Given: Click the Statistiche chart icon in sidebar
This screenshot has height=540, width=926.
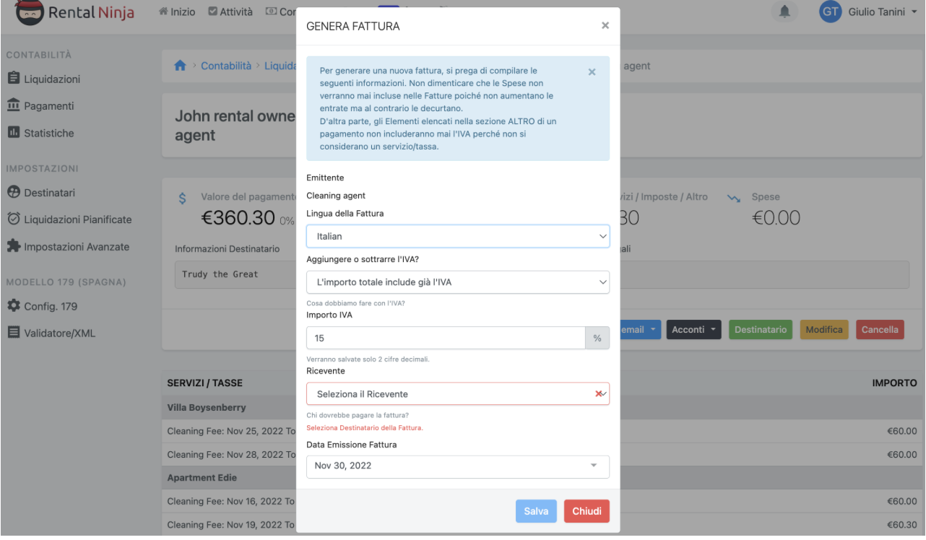Looking at the screenshot, I should coord(14,134).
